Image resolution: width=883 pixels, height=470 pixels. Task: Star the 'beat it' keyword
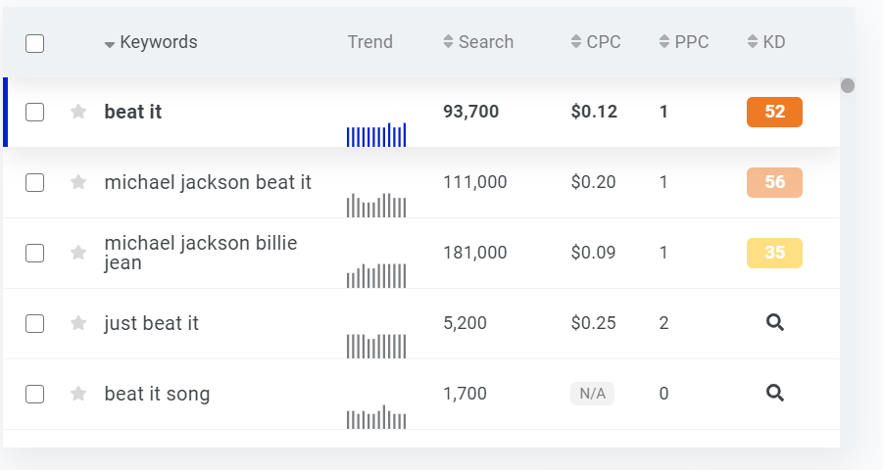click(x=78, y=112)
